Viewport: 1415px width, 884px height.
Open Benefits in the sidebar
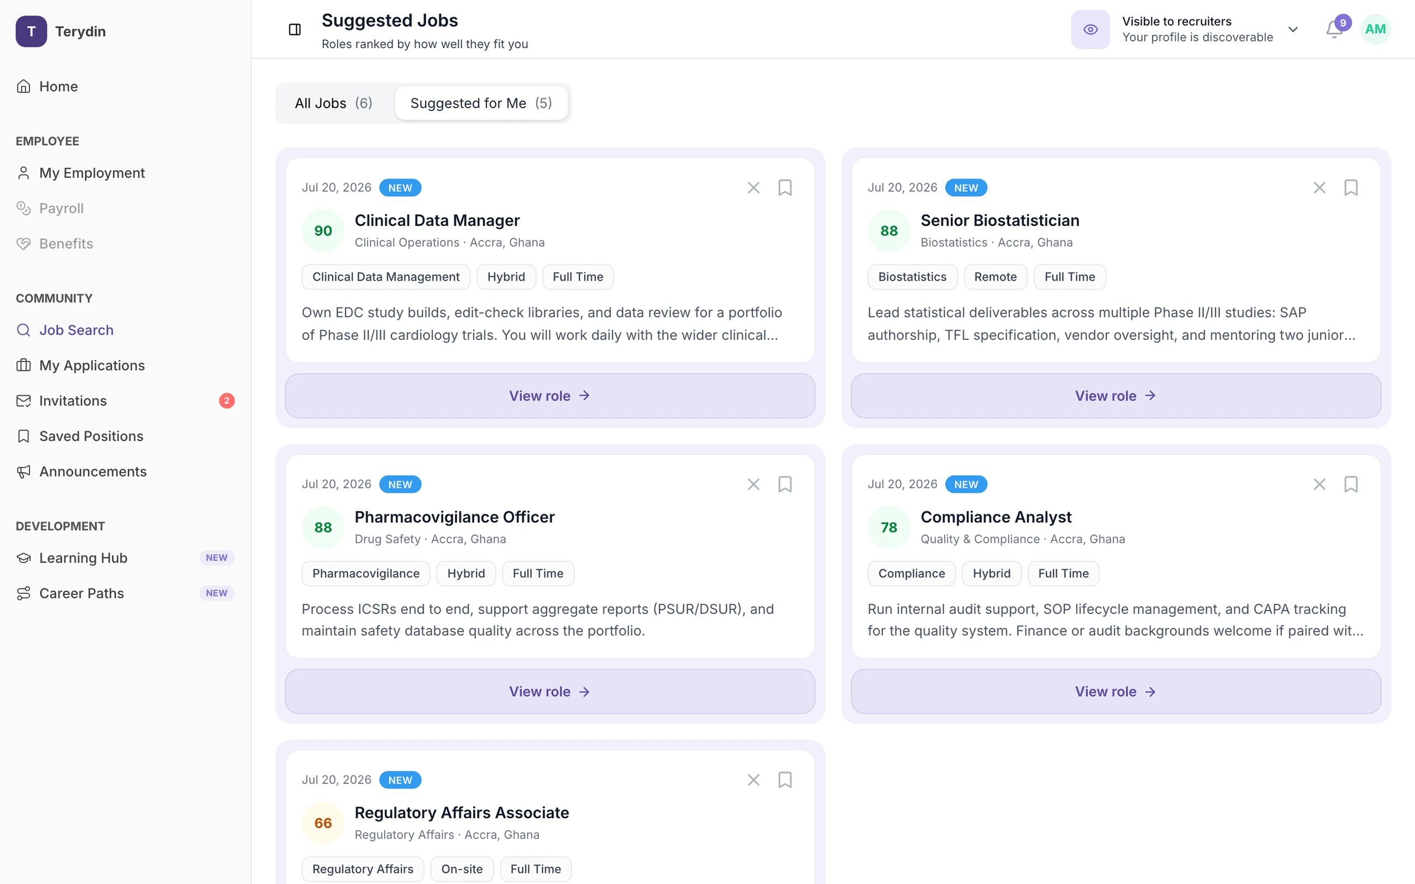125,243
